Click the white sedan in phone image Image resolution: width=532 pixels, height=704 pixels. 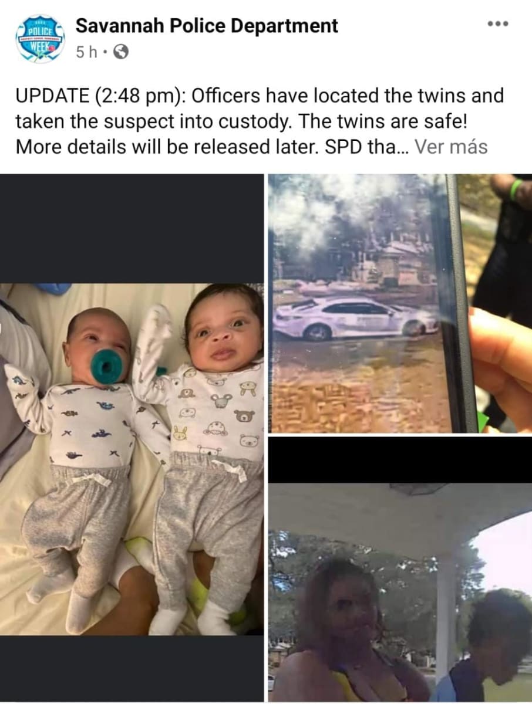pyautogui.click(x=355, y=318)
